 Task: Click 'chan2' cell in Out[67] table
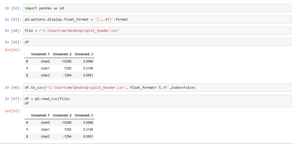point(45,137)
